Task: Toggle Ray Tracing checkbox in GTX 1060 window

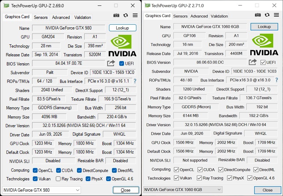Action: 199,178
